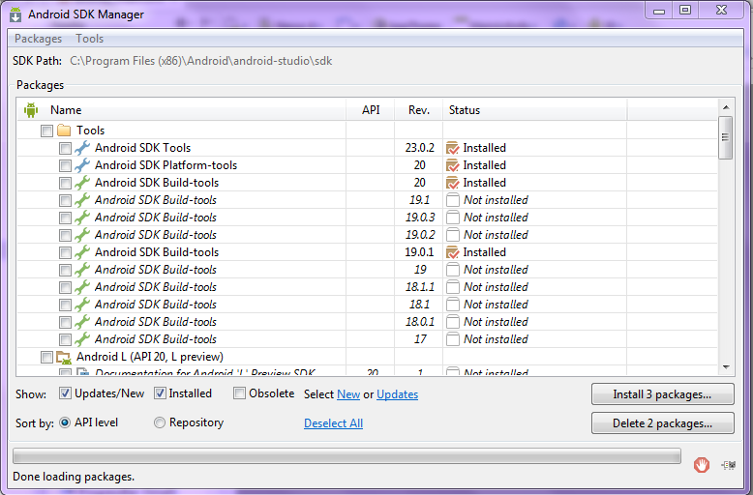Check the Android SDK Tools checkbox

coord(65,148)
